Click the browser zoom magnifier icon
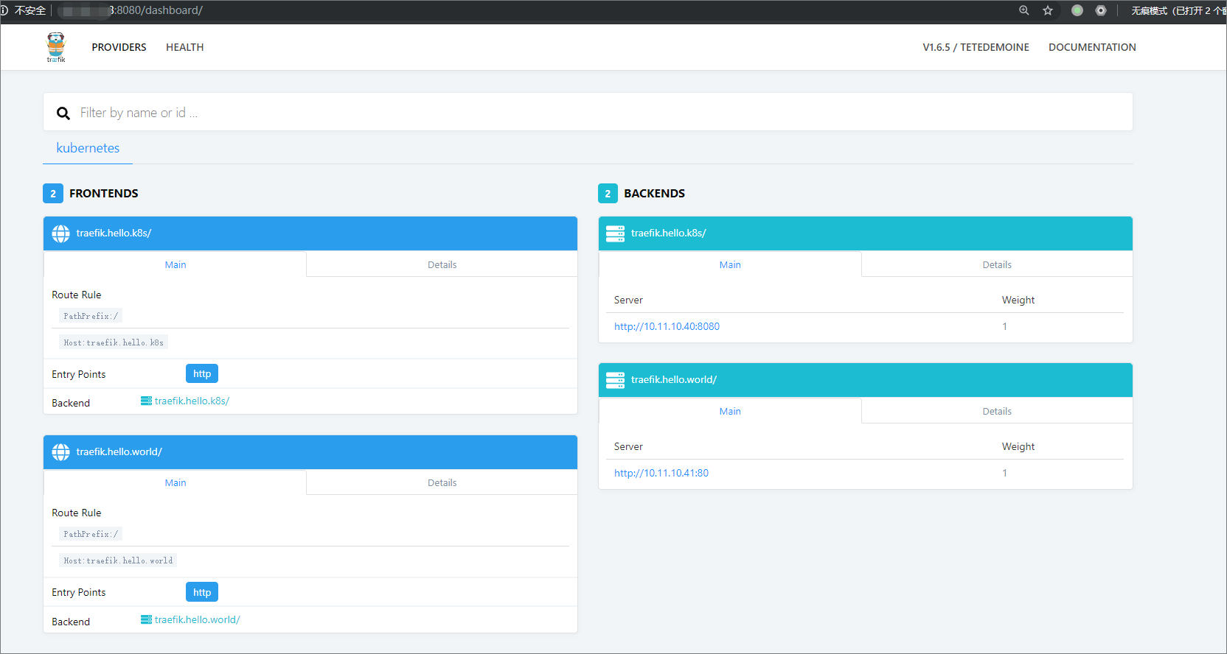Viewport: 1227px width, 654px height. point(1023,10)
